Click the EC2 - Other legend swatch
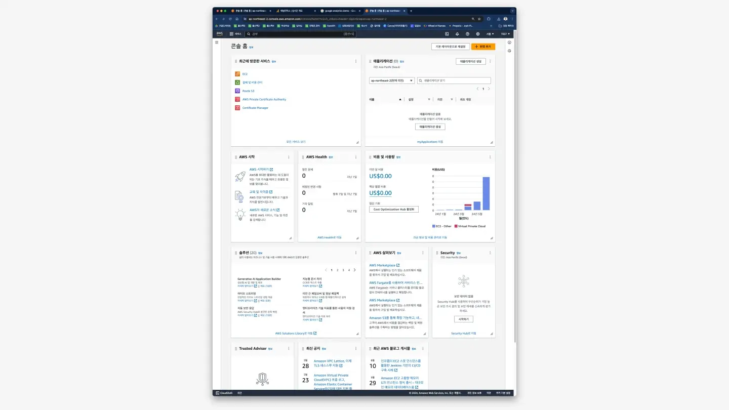 pyautogui.click(x=434, y=226)
